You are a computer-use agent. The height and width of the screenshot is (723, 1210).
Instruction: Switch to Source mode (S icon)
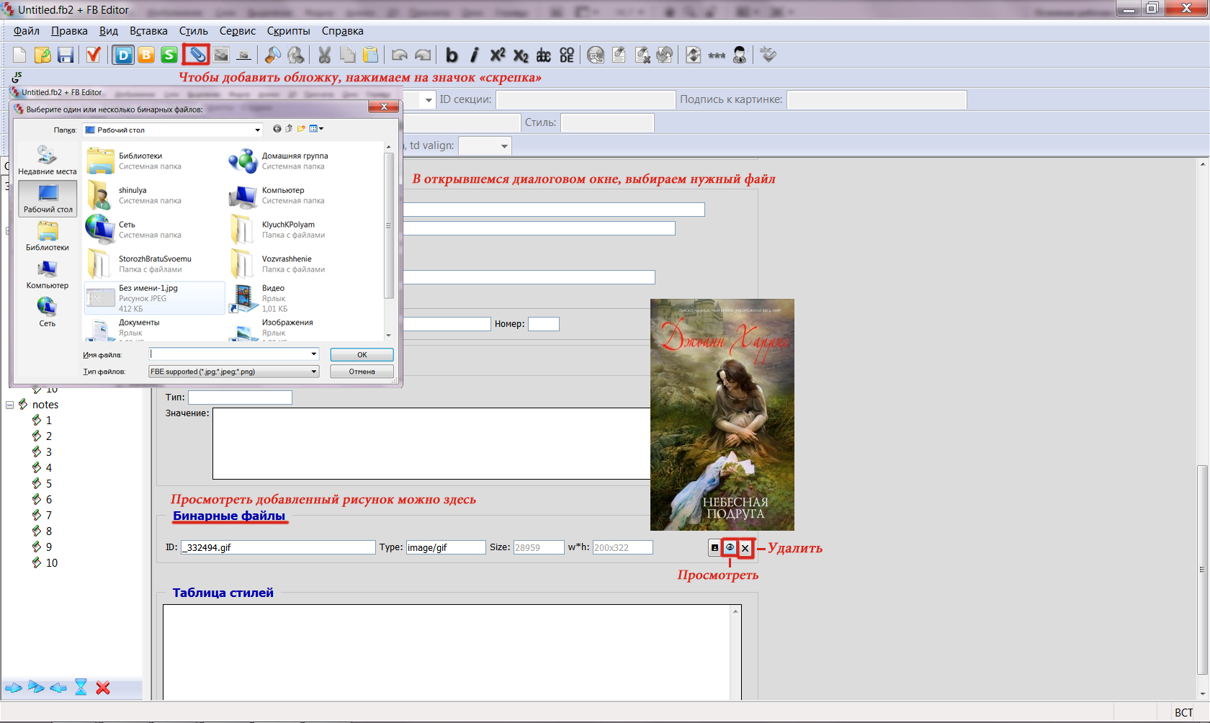point(169,55)
